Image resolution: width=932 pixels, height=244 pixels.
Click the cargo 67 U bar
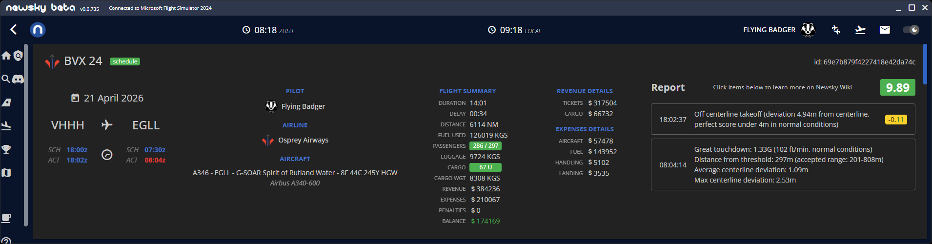486,167
